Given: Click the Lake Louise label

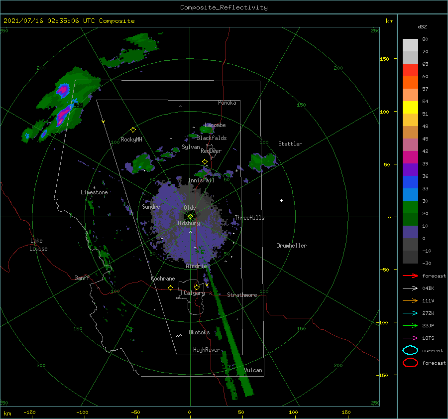Looking at the screenshot, I should point(38,245).
